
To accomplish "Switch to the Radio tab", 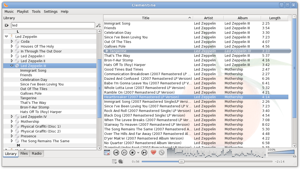I will click(x=37, y=154).
